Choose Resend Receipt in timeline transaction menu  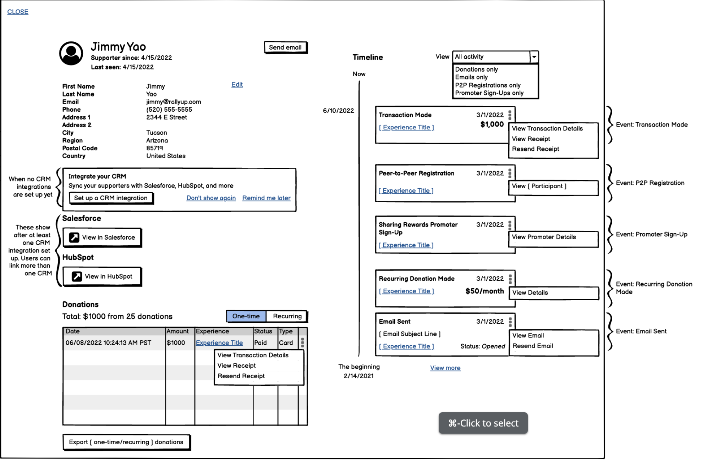click(536, 149)
